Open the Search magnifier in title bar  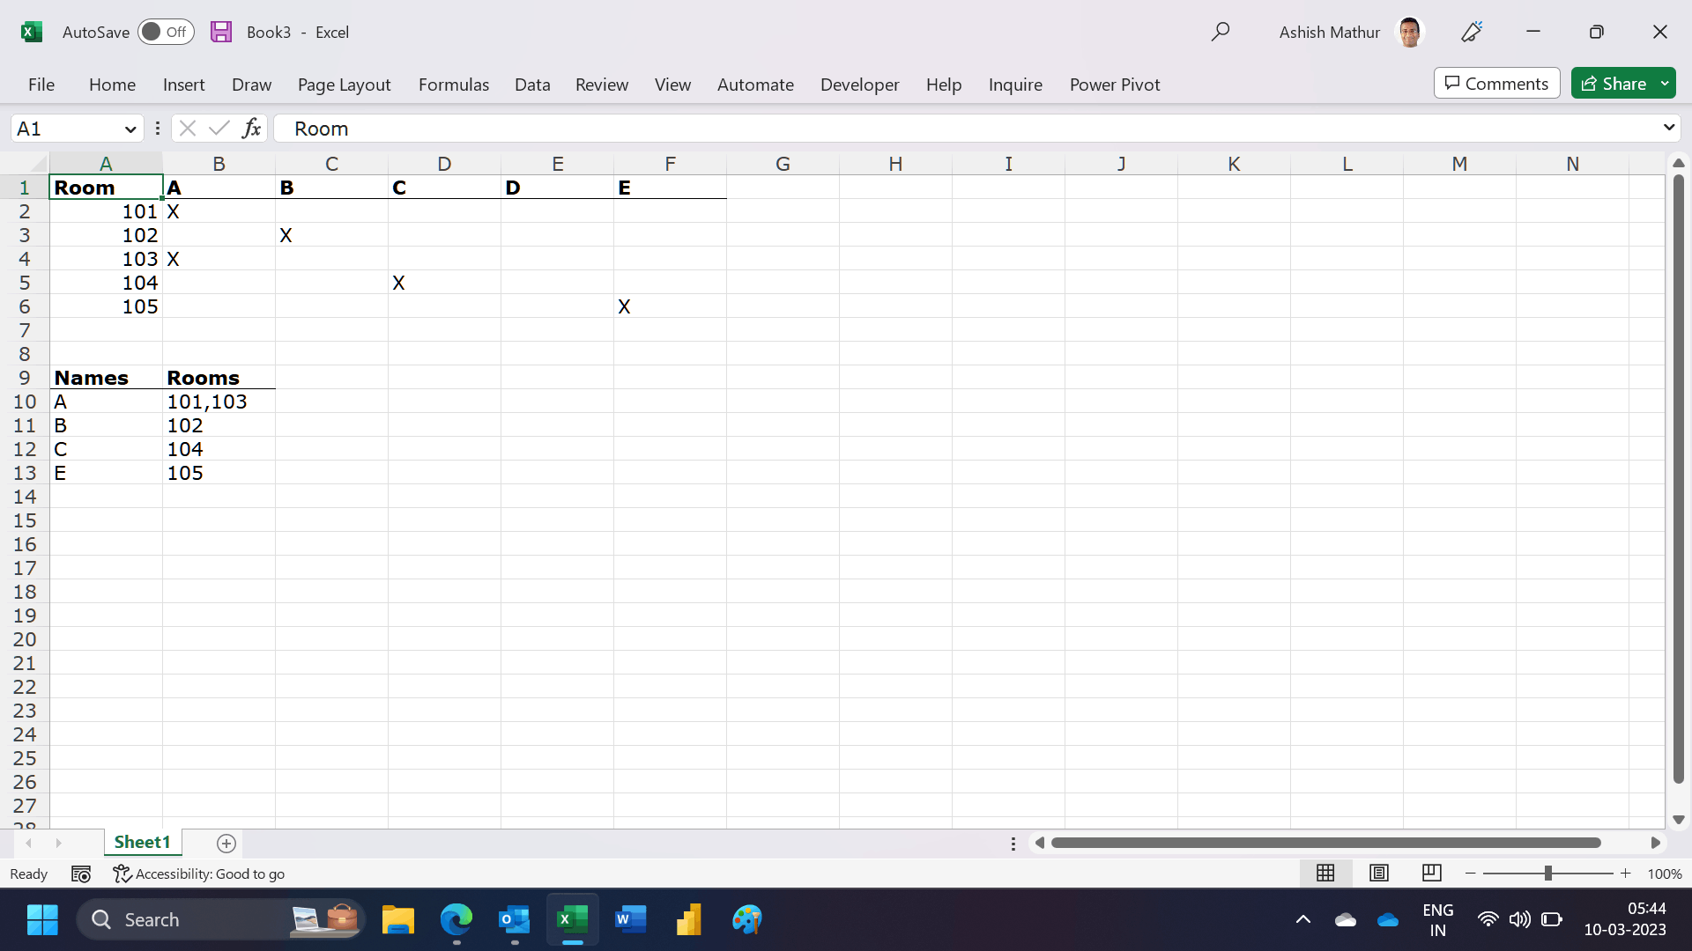click(x=1220, y=32)
